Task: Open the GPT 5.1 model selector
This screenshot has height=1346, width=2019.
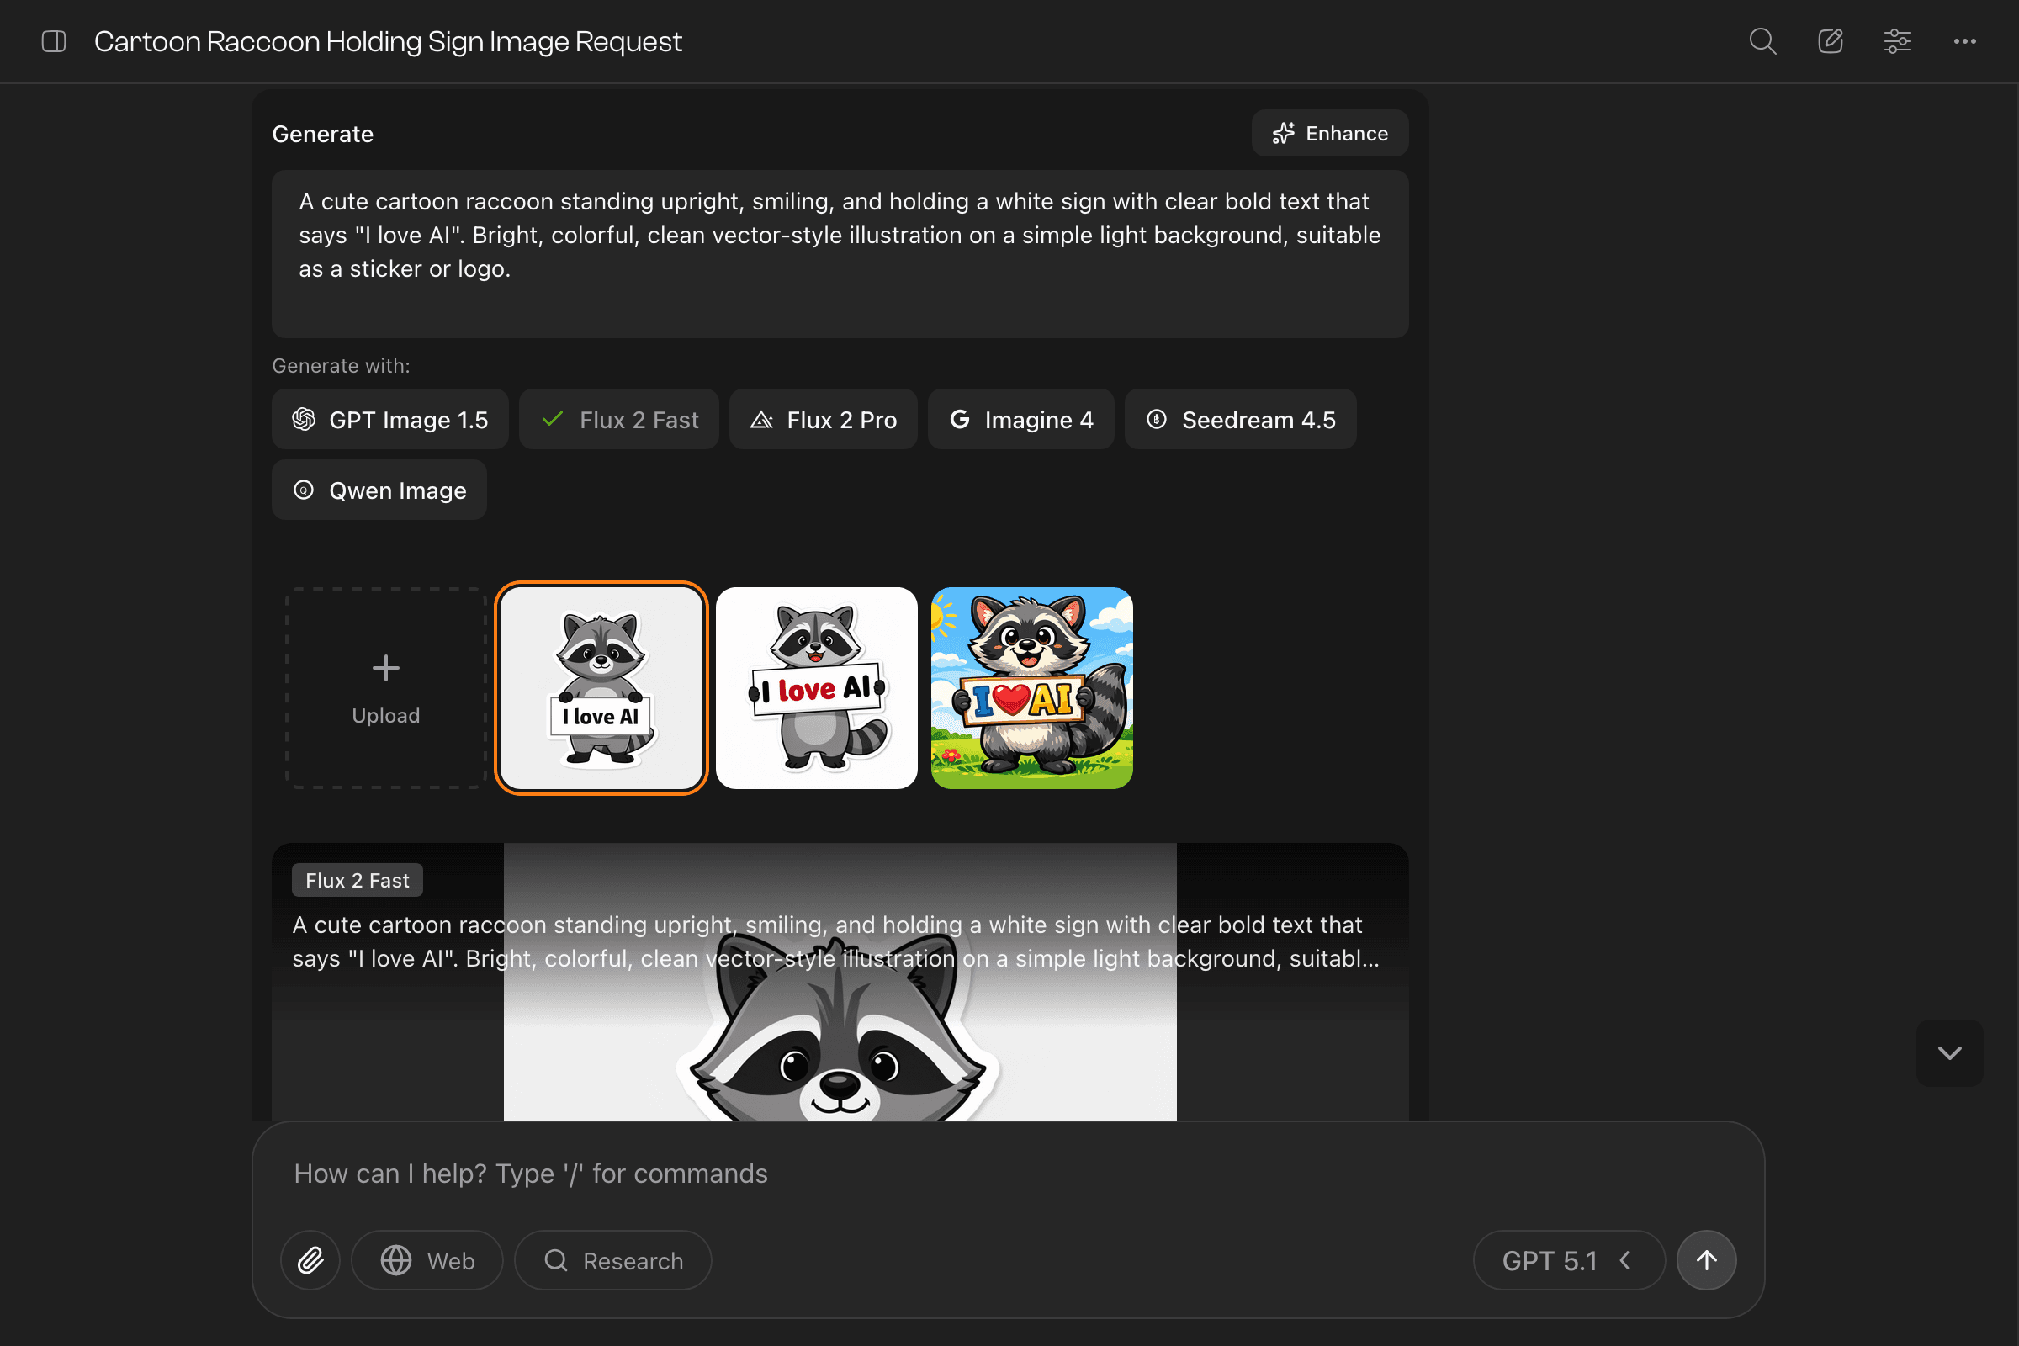Action: [1567, 1260]
